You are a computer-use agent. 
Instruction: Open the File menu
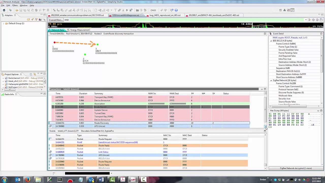3,5
